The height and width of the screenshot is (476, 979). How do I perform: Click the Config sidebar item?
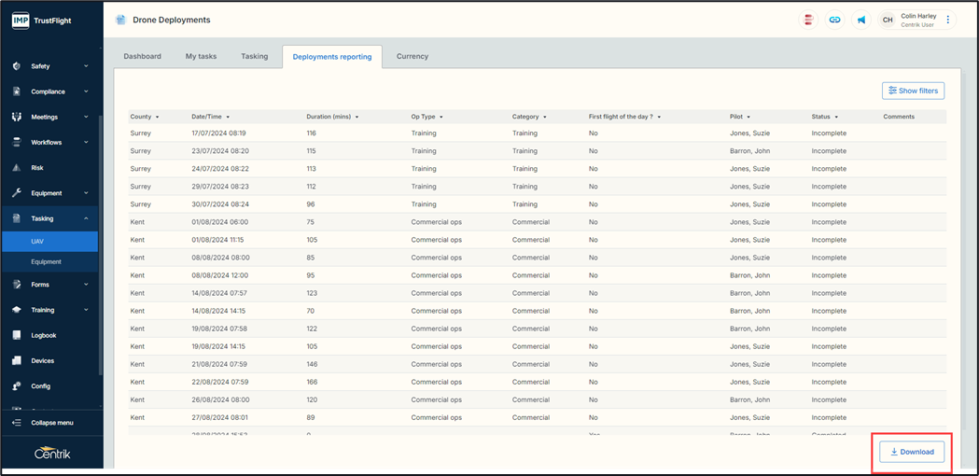pos(40,385)
